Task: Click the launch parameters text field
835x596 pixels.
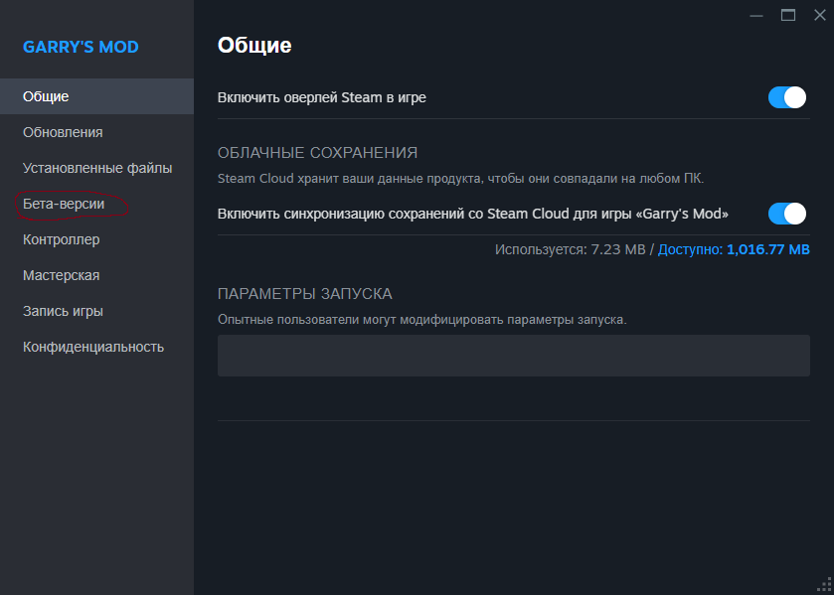Action: (x=514, y=356)
